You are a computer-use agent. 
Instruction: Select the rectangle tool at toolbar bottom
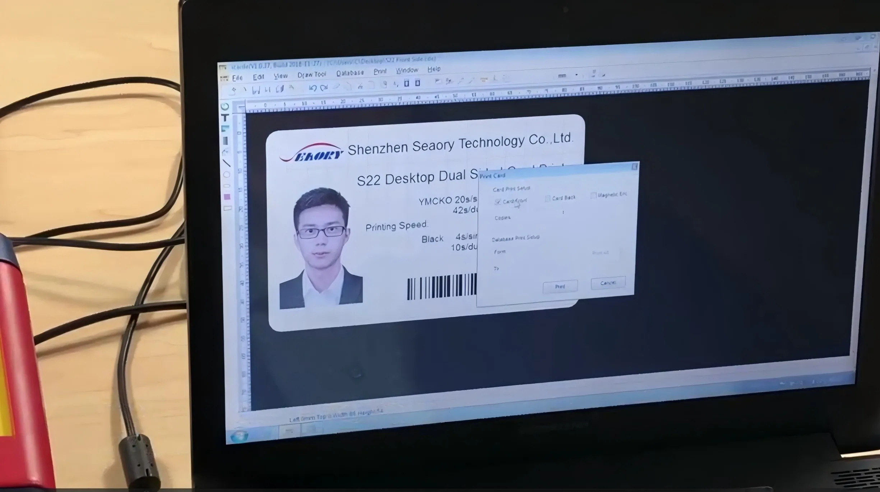[227, 208]
